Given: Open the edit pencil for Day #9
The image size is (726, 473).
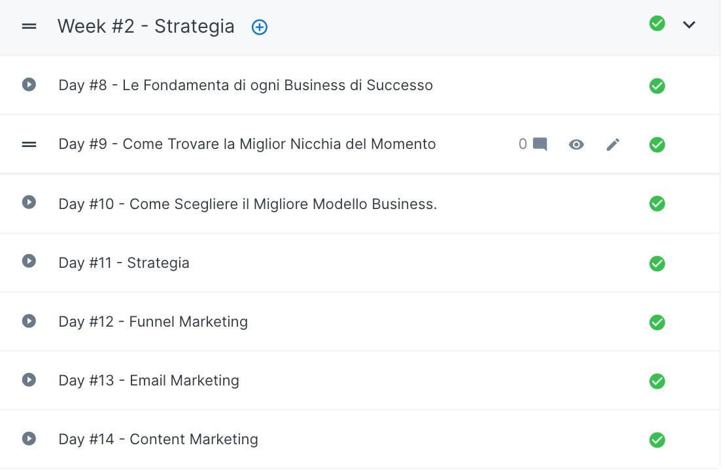Looking at the screenshot, I should 613,145.
